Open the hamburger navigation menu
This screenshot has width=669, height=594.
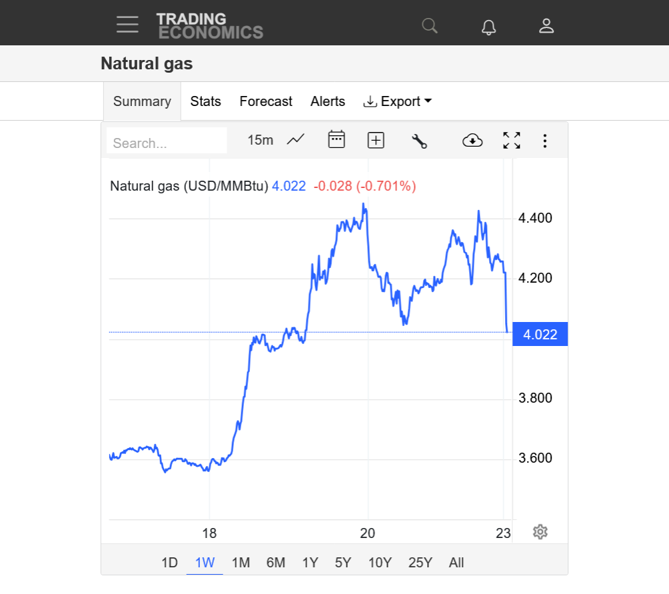click(127, 25)
